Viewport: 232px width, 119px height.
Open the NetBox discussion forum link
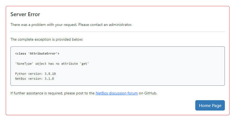pos(117,93)
